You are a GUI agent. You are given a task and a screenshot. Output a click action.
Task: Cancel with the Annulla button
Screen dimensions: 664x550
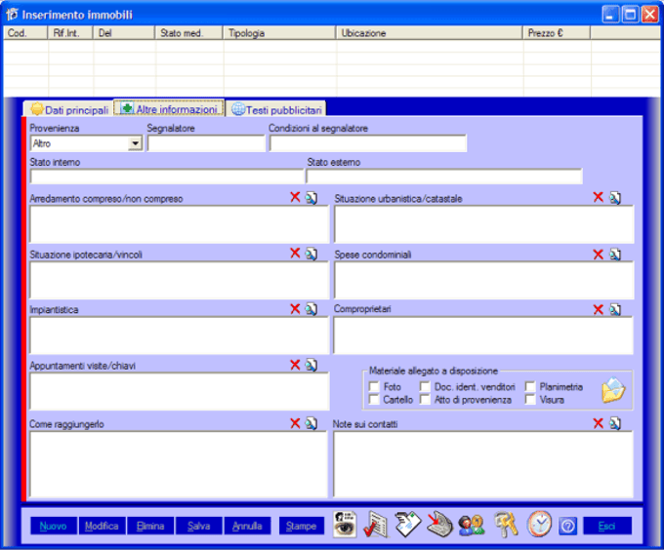(247, 526)
